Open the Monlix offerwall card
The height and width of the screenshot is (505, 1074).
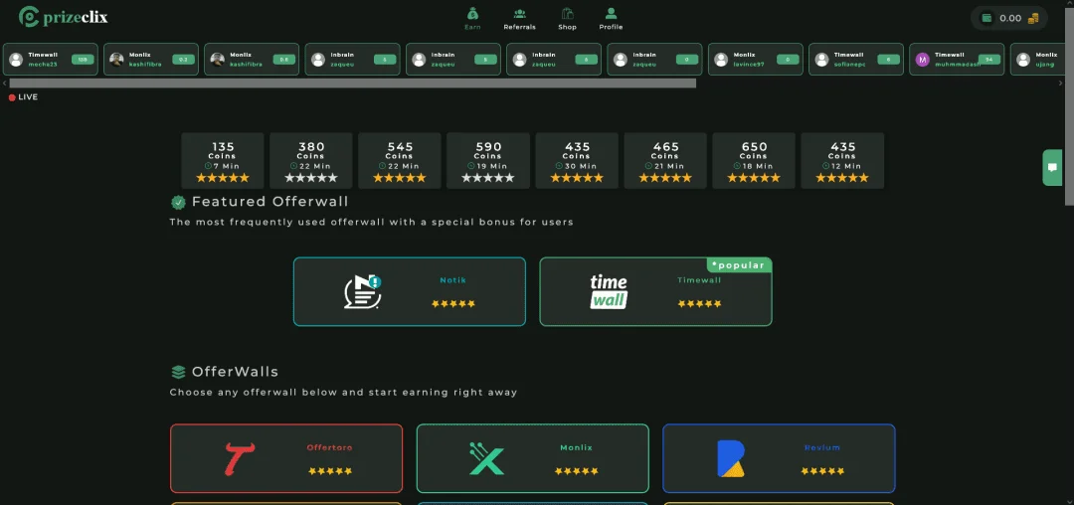click(532, 458)
